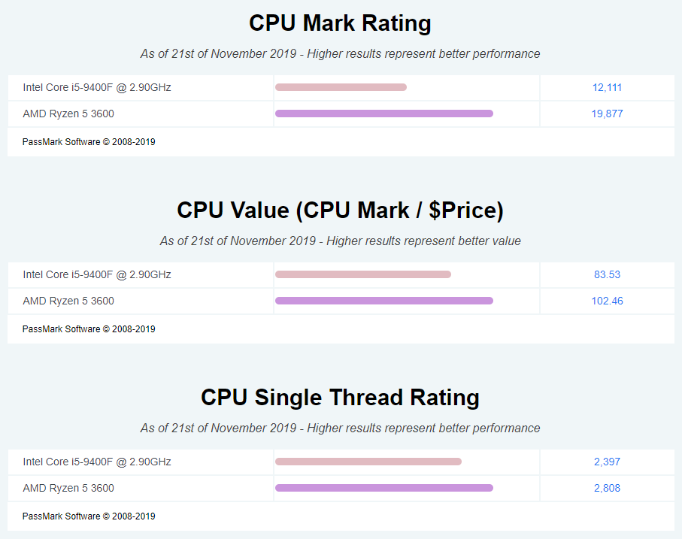This screenshot has width=682, height=539.
Task: Open the 2,808 single thread score
Action: 607,488
